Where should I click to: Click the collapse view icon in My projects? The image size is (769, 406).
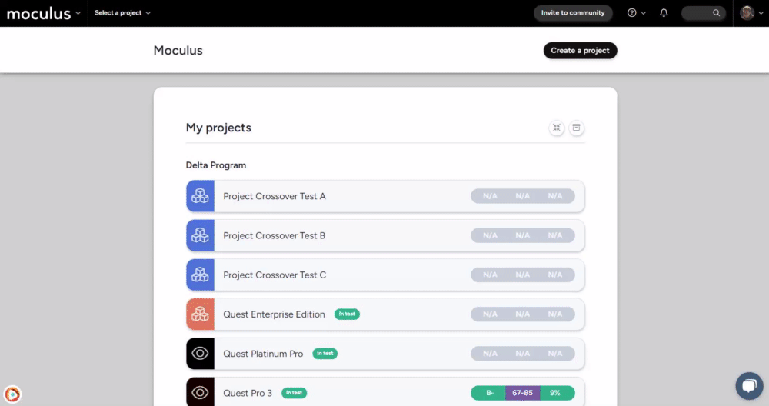(x=556, y=128)
